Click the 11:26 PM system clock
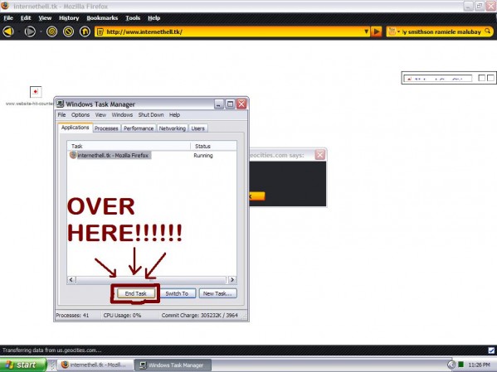497x372 pixels. click(479, 365)
